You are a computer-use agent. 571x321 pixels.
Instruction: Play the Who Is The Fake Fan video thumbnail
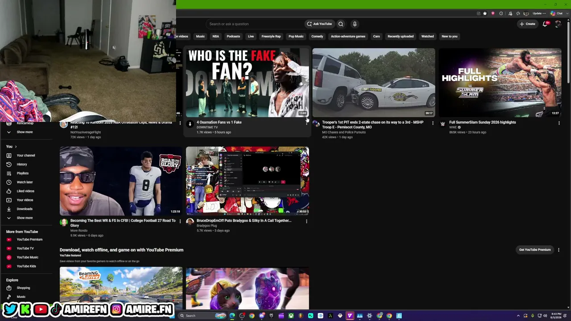click(247, 82)
